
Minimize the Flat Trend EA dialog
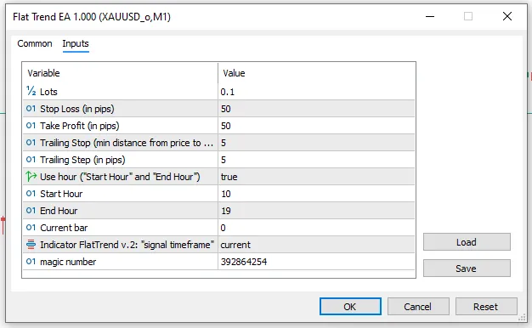point(430,16)
